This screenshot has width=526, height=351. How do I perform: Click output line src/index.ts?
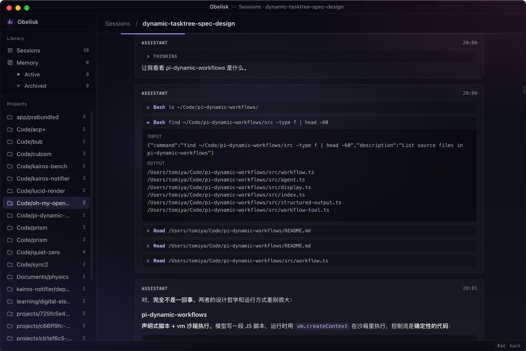226,195
